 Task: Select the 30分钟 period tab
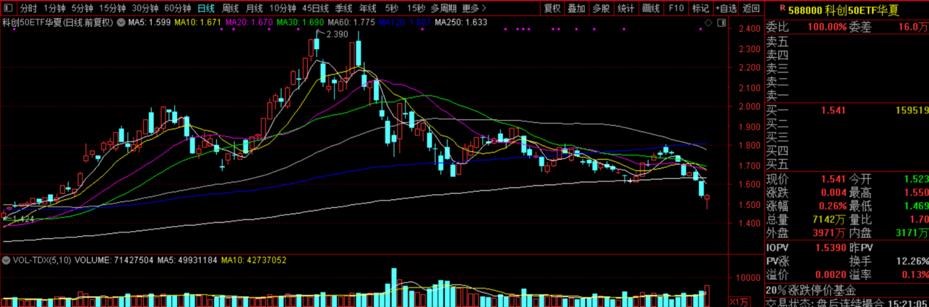click(145, 8)
